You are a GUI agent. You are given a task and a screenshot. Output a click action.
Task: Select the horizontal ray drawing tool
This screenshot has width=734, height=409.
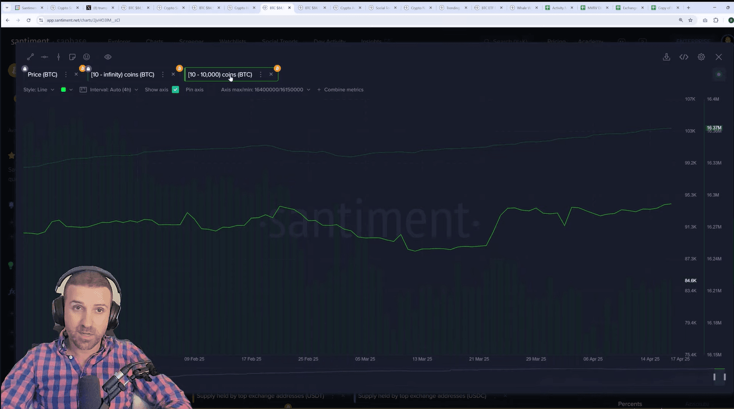click(44, 57)
